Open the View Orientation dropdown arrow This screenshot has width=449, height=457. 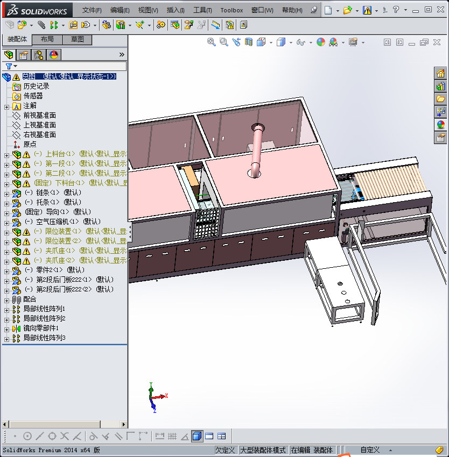click(x=271, y=43)
